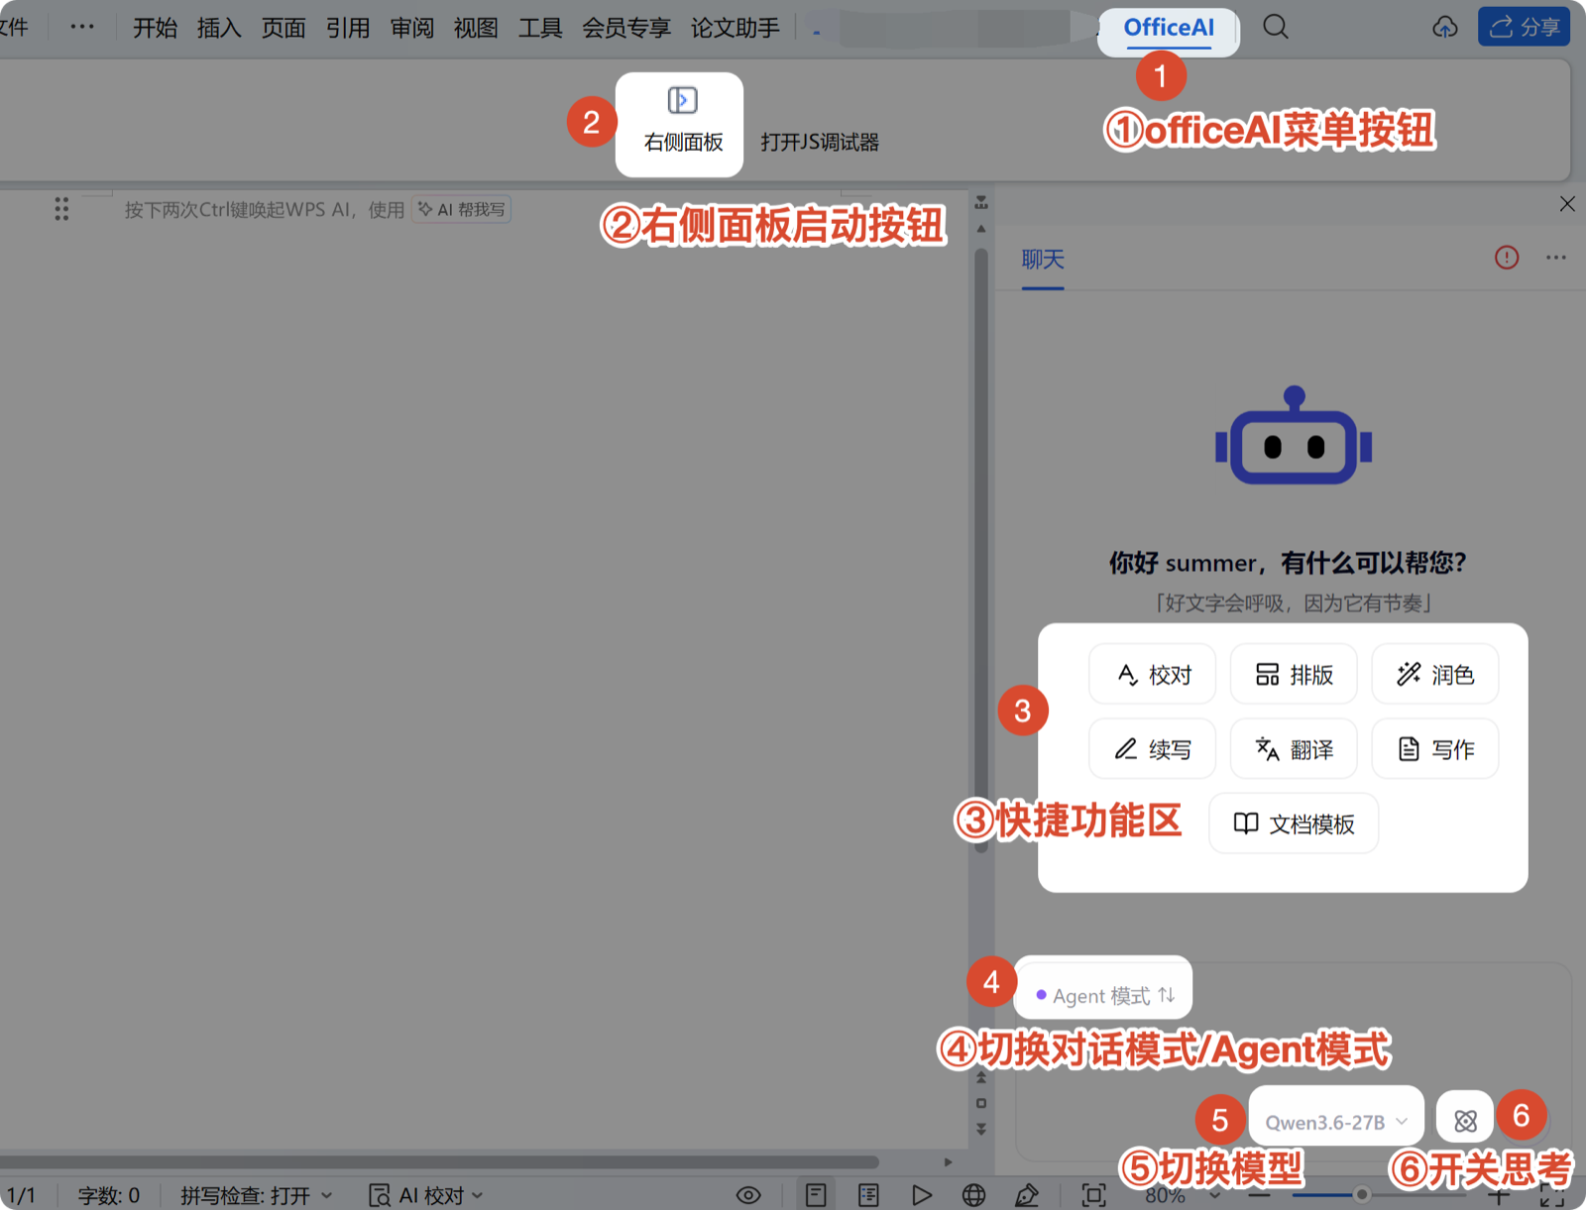This screenshot has height=1210, width=1586.
Task: Click the horizontal scroll right arrow
Action: point(949,1161)
